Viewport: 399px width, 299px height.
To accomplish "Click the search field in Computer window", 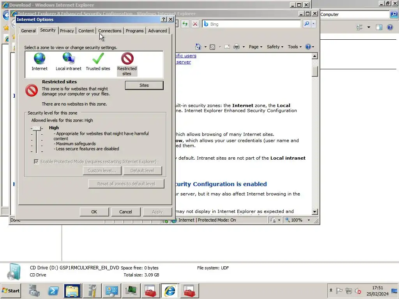I will pyautogui.click(x=355, y=14).
